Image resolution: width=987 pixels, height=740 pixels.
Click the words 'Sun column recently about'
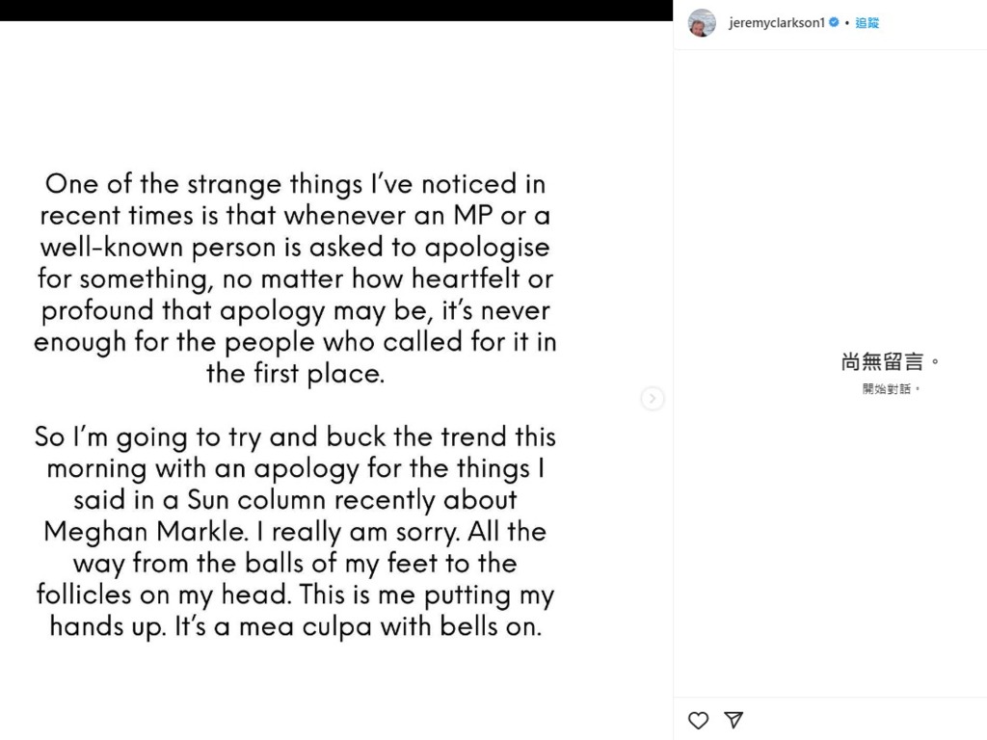point(353,500)
